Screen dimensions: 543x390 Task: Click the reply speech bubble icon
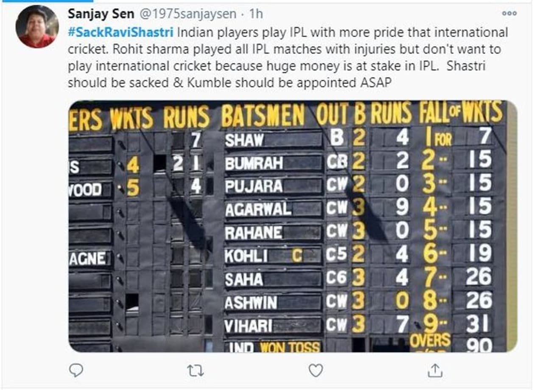tap(76, 370)
